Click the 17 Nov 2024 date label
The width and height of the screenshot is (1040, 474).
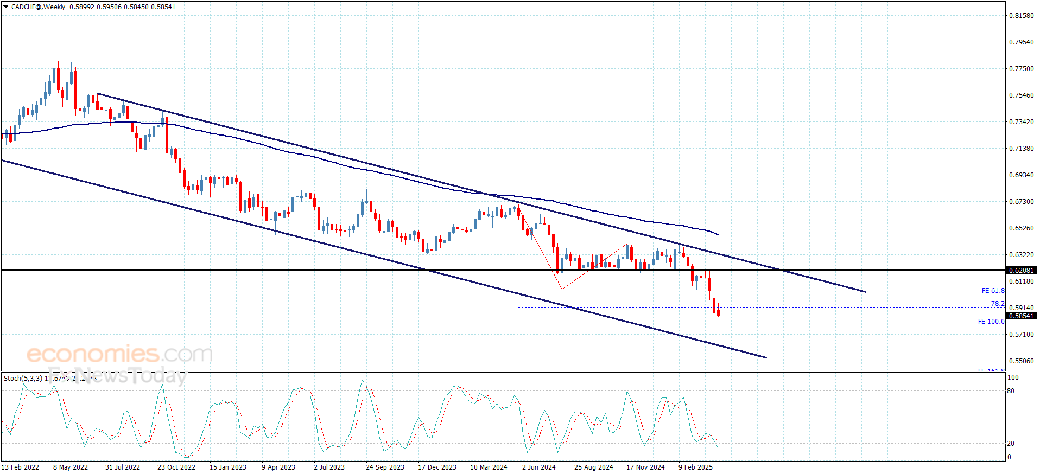pos(645,467)
